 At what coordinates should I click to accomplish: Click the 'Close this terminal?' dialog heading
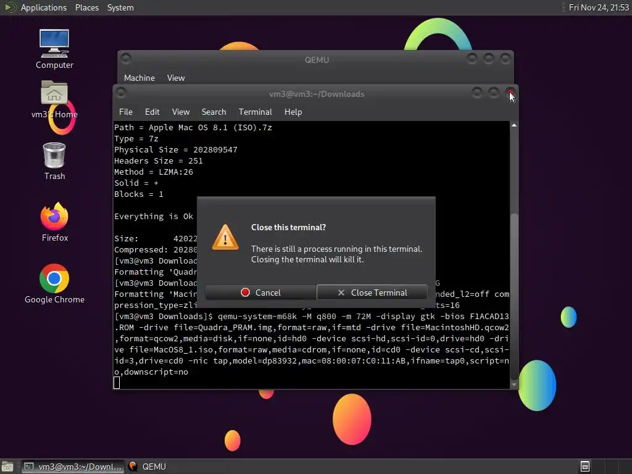[289, 227]
